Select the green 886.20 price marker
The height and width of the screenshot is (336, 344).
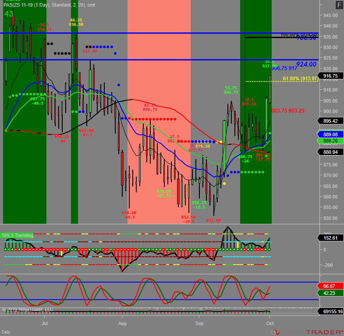[x=330, y=141]
